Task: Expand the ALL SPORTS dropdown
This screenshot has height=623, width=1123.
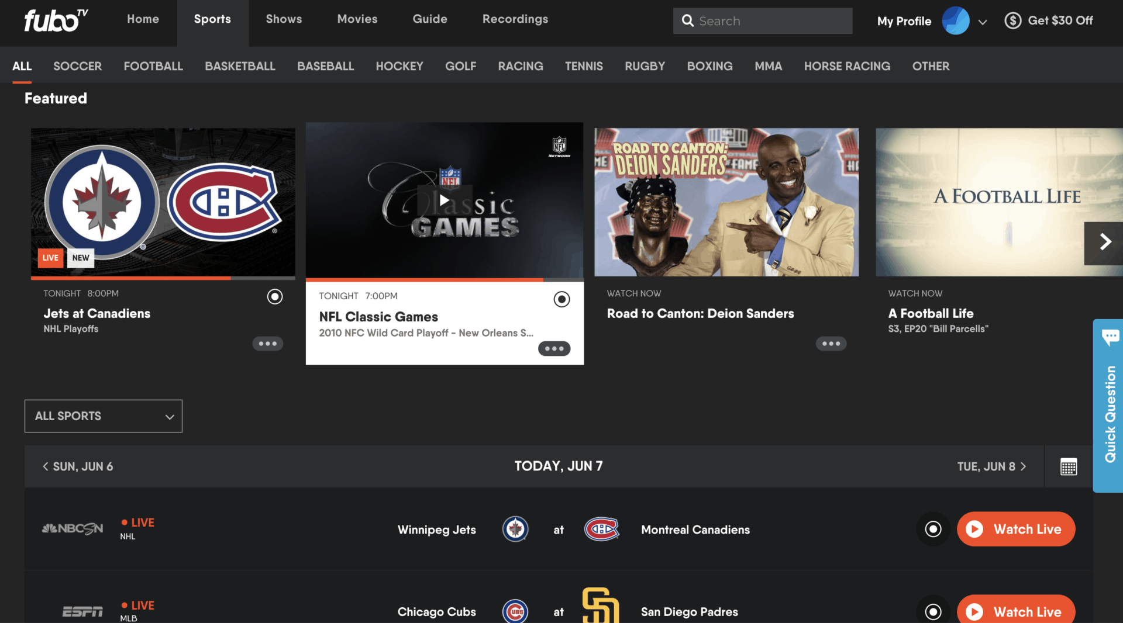Action: [x=104, y=416]
